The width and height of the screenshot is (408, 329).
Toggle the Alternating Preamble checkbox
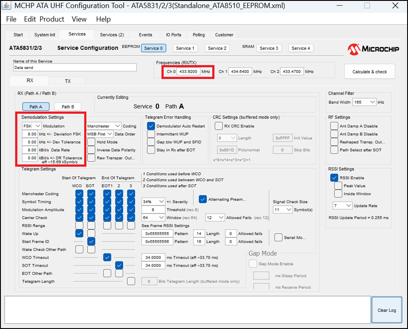[x=203, y=199]
